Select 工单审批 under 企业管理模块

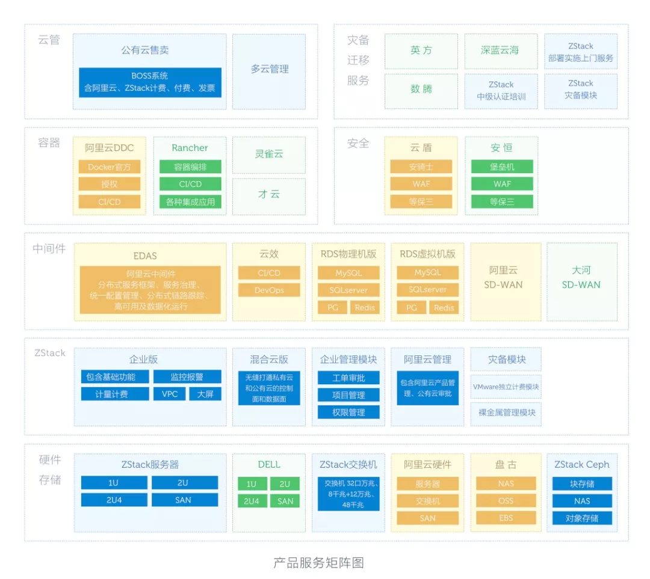[348, 378]
